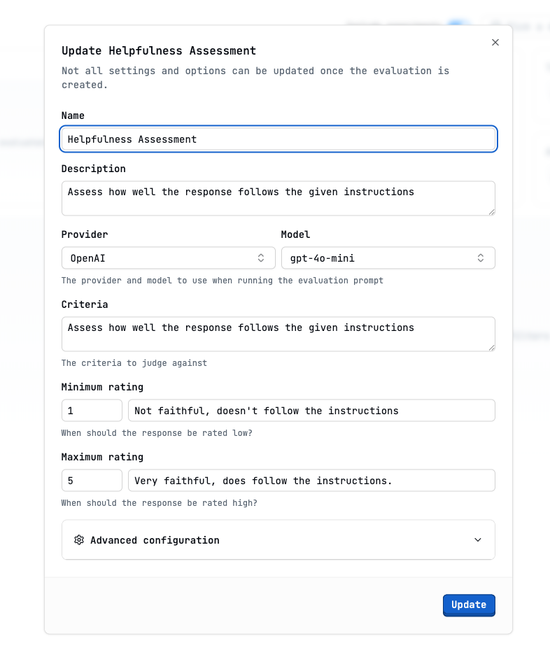Focus the Criteria text area
The image size is (550, 671).
tap(278, 334)
